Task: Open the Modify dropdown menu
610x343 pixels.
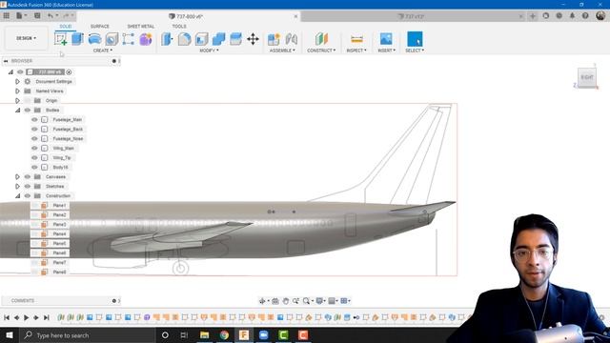Action: pyautogui.click(x=209, y=50)
